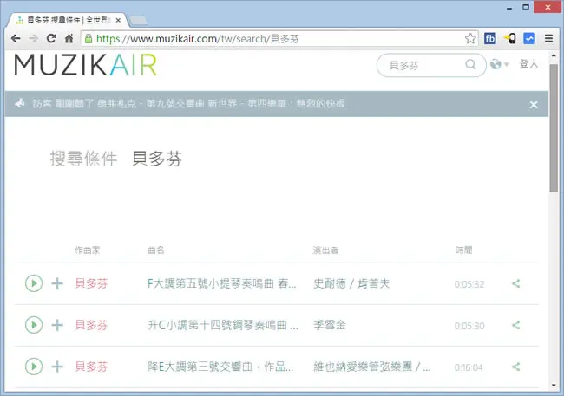Focus the 貝多芬 search input field

pyautogui.click(x=424, y=65)
